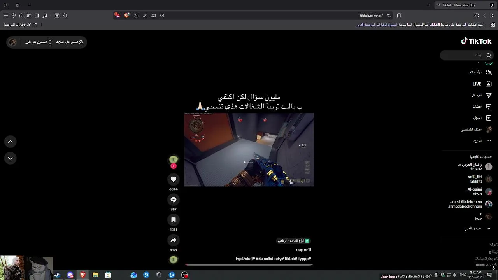Open Activity (النشاط) in the sidebar
The height and width of the screenshot is (280, 498).
click(x=482, y=107)
